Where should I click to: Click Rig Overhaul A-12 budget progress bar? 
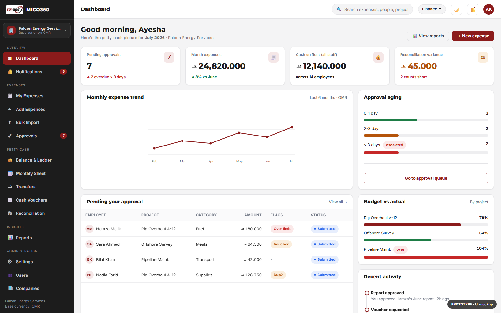click(x=426, y=225)
